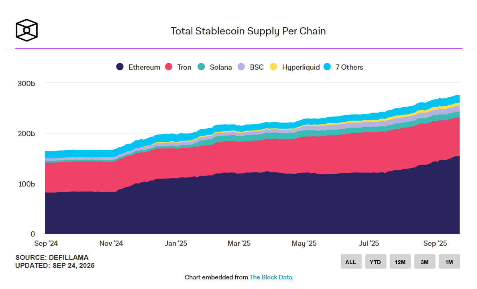
Task: Switch to the 3M time range
Action: pos(424,262)
